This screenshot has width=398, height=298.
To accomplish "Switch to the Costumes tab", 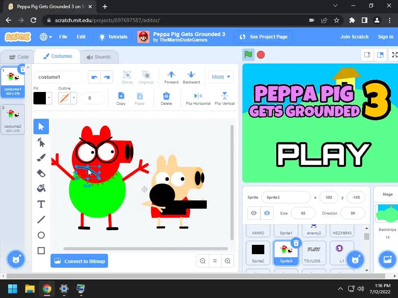I will point(58,56).
